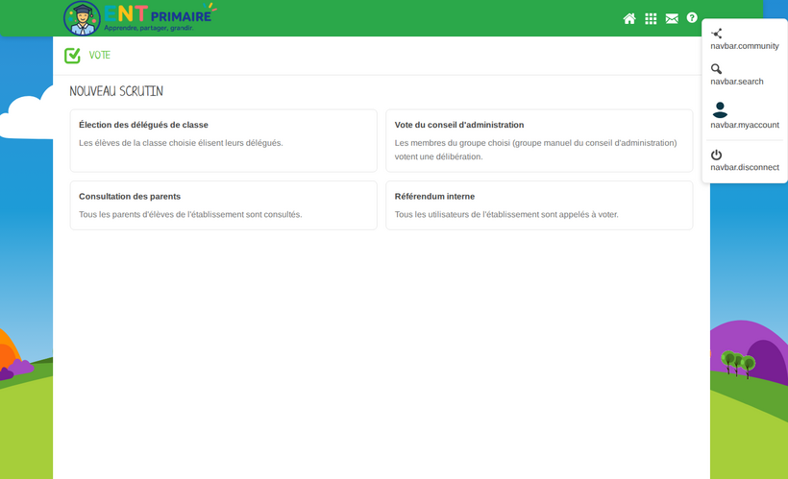Click the Vote checkmark icon

pyautogui.click(x=72, y=56)
